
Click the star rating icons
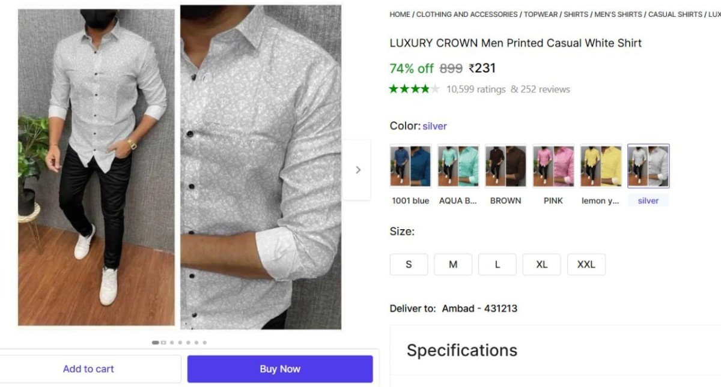(x=414, y=89)
